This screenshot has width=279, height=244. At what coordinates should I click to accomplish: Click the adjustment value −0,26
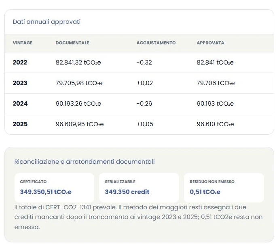click(144, 104)
